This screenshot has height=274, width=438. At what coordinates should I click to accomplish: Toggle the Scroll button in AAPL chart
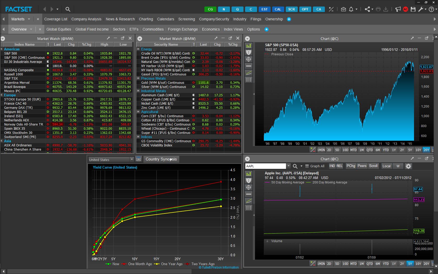373,166
